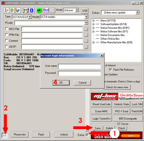144x141 pixels.
Task: Expand the Nokia Firmware files (0/41) node
Action: (x=93, y=28)
